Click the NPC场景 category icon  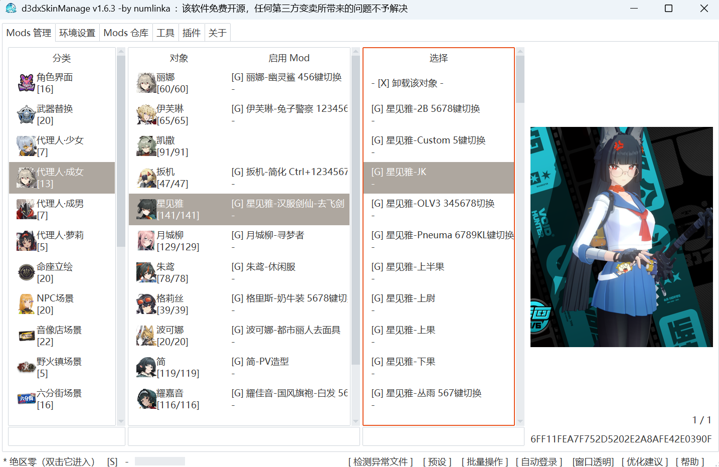(x=26, y=304)
